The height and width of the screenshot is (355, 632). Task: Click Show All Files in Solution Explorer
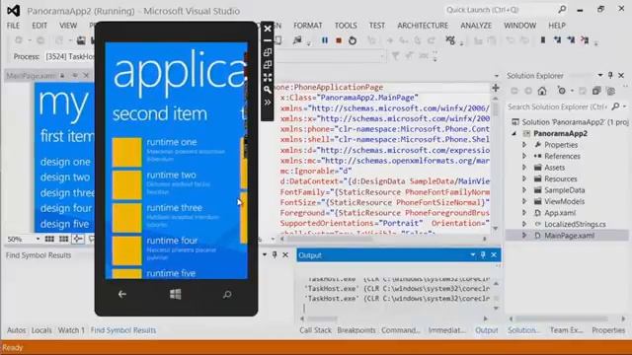point(611,92)
